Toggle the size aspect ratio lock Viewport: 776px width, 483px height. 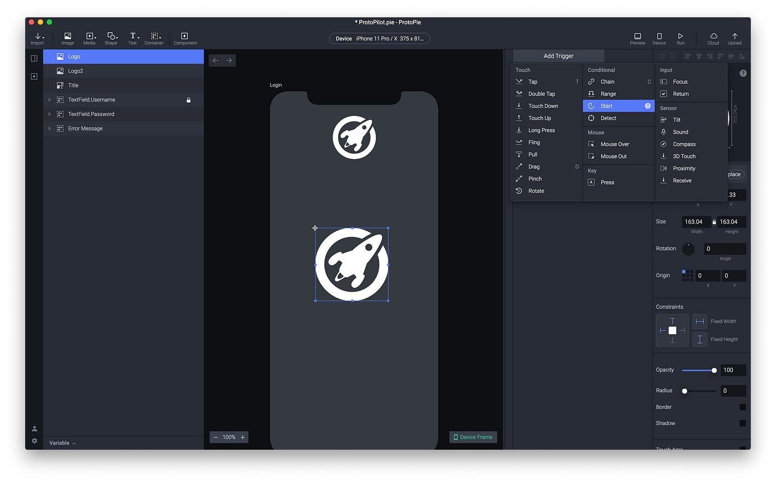coord(714,222)
